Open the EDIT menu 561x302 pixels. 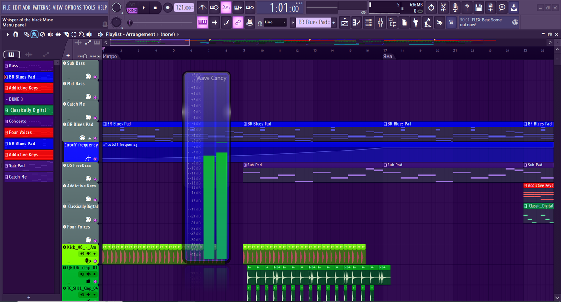(17, 7)
